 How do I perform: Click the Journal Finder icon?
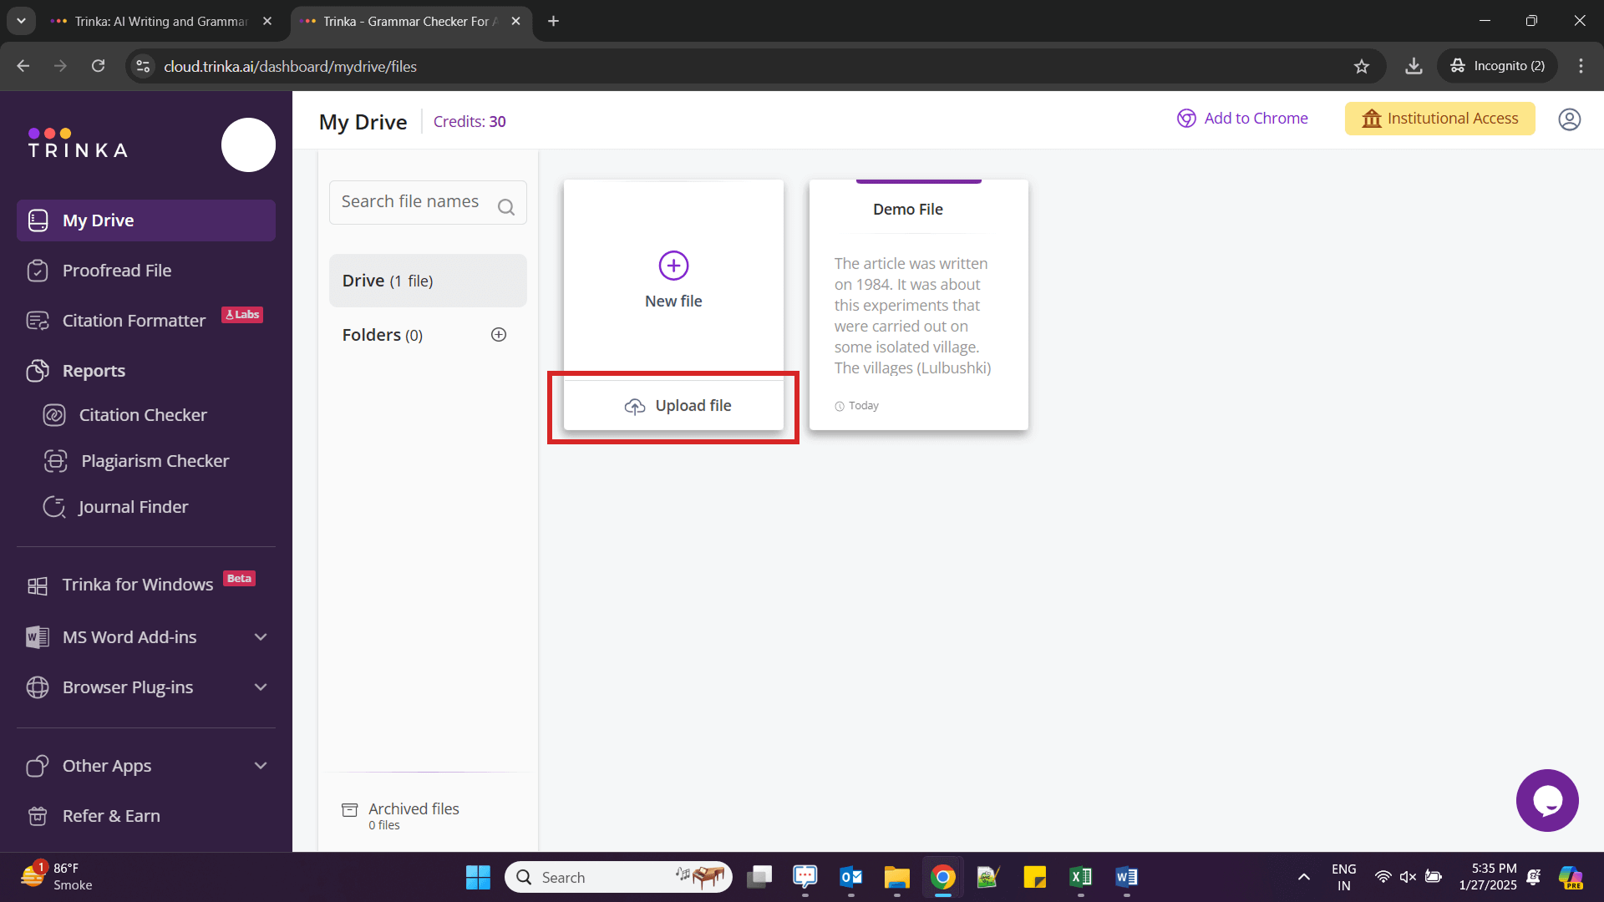click(54, 507)
